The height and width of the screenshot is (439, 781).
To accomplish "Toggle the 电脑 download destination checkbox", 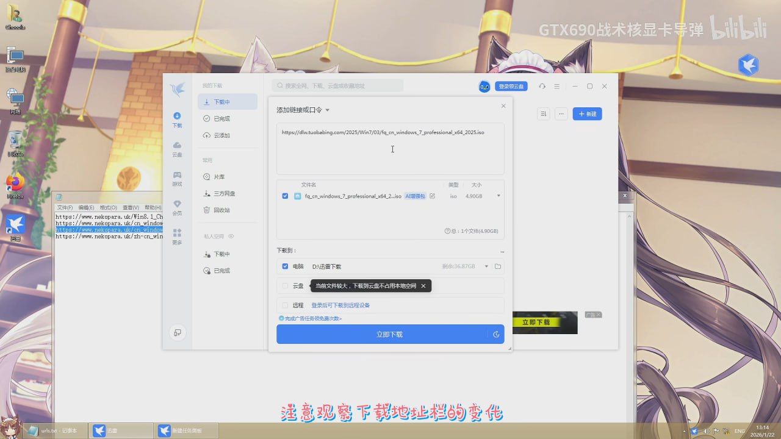I will point(285,266).
